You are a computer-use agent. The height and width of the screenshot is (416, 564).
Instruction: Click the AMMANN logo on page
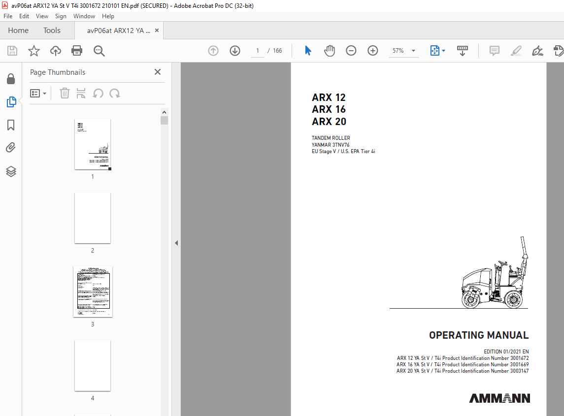click(x=499, y=398)
